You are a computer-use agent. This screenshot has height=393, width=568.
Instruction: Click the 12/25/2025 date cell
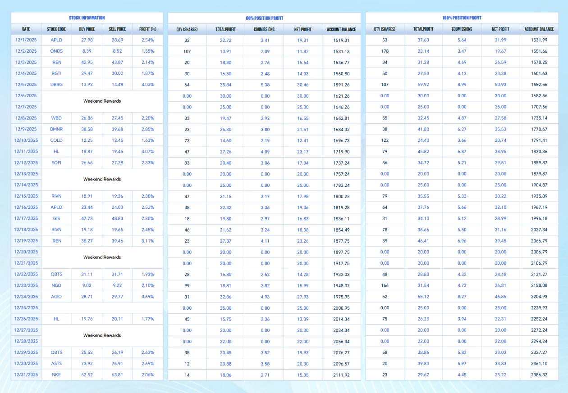tap(26, 308)
